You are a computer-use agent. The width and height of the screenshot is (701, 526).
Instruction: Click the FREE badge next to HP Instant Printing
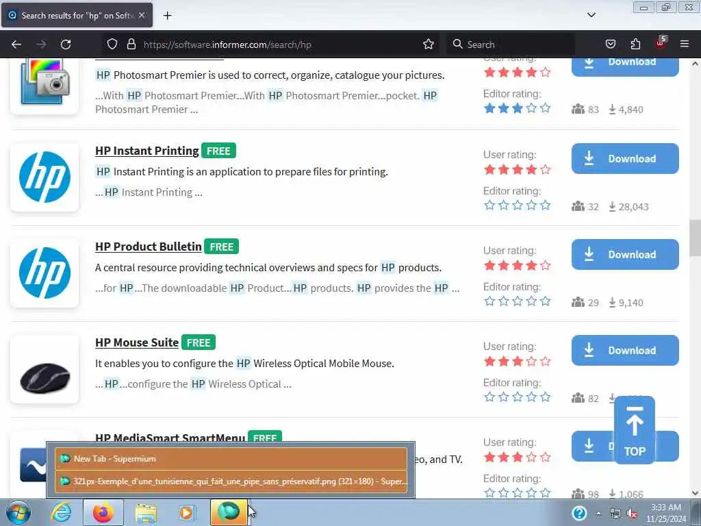[x=218, y=151]
